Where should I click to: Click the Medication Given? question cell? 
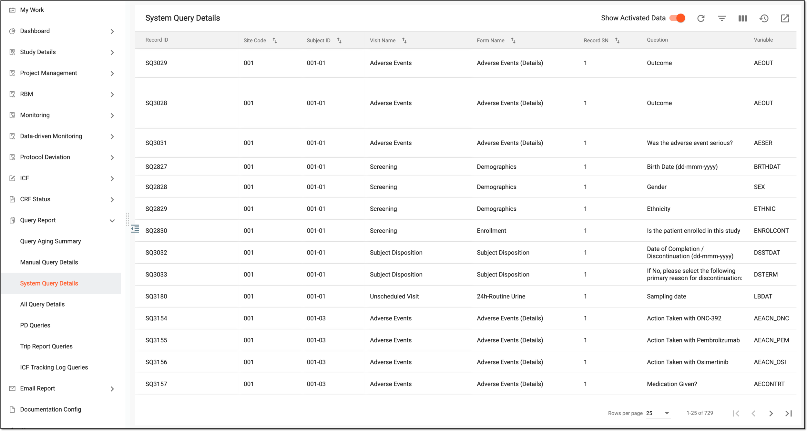[x=672, y=384]
